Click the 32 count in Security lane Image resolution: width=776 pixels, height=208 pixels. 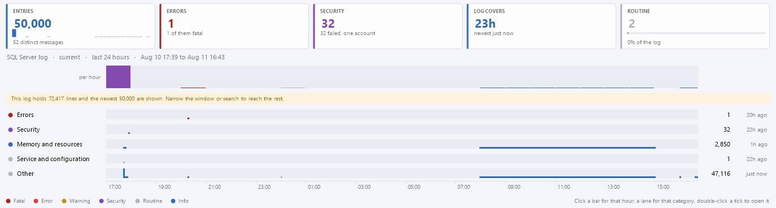coord(727,129)
